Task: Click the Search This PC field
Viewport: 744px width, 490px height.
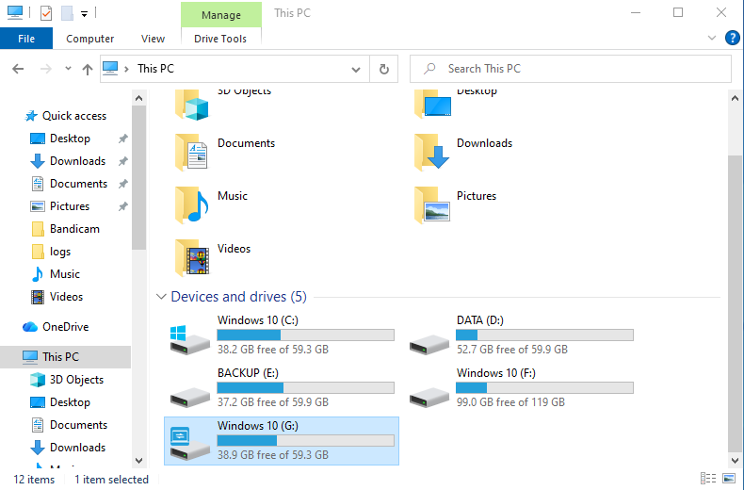Action: point(571,69)
